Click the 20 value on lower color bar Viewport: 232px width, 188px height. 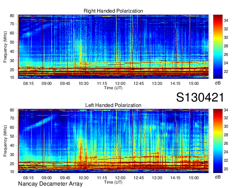click(226, 169)
